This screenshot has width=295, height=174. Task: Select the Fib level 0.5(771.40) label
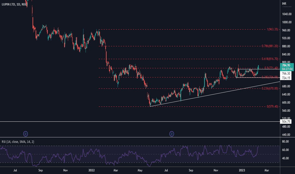point(271,68)
